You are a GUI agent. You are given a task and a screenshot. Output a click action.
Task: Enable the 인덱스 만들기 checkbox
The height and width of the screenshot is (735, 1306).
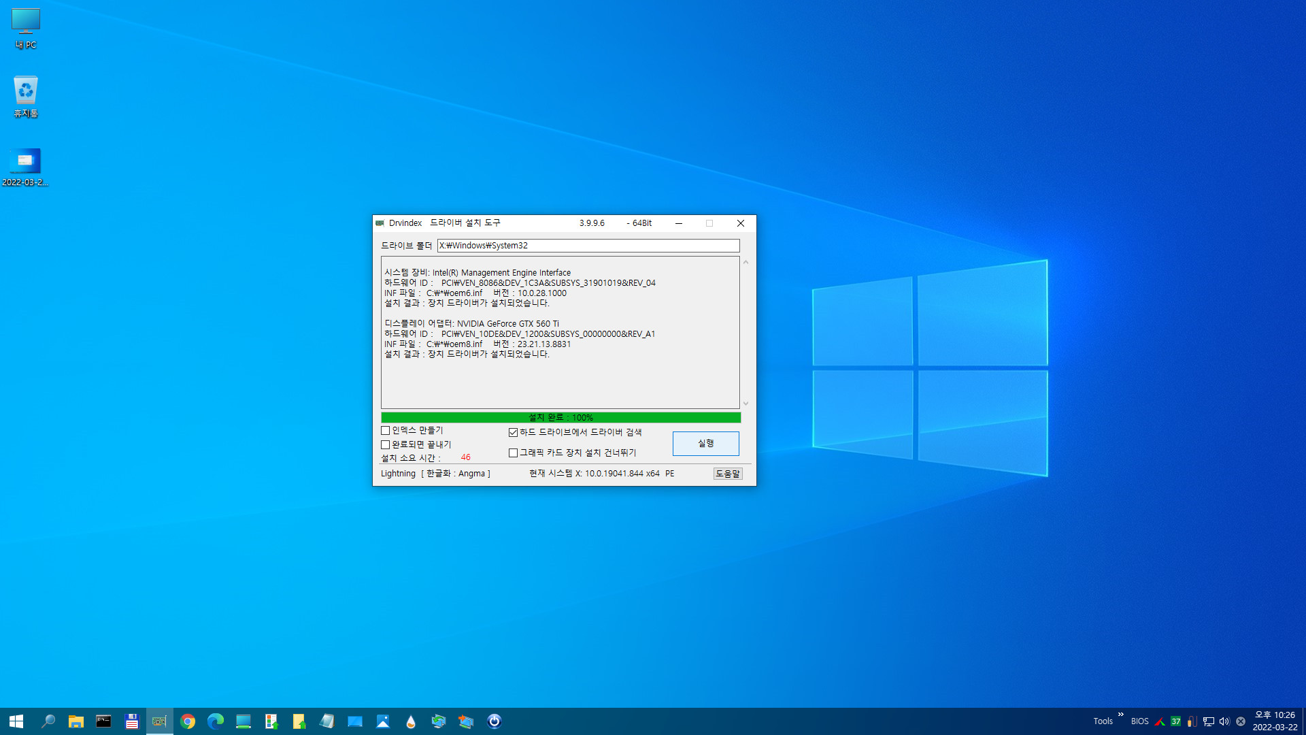tap(386, 431)
